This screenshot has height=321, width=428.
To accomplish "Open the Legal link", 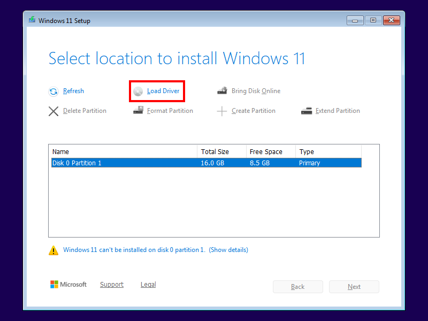I will 148,285.
